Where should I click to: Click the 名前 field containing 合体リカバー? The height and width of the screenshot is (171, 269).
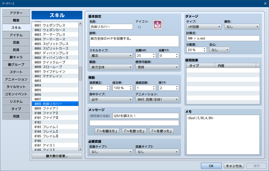(111, 27)
